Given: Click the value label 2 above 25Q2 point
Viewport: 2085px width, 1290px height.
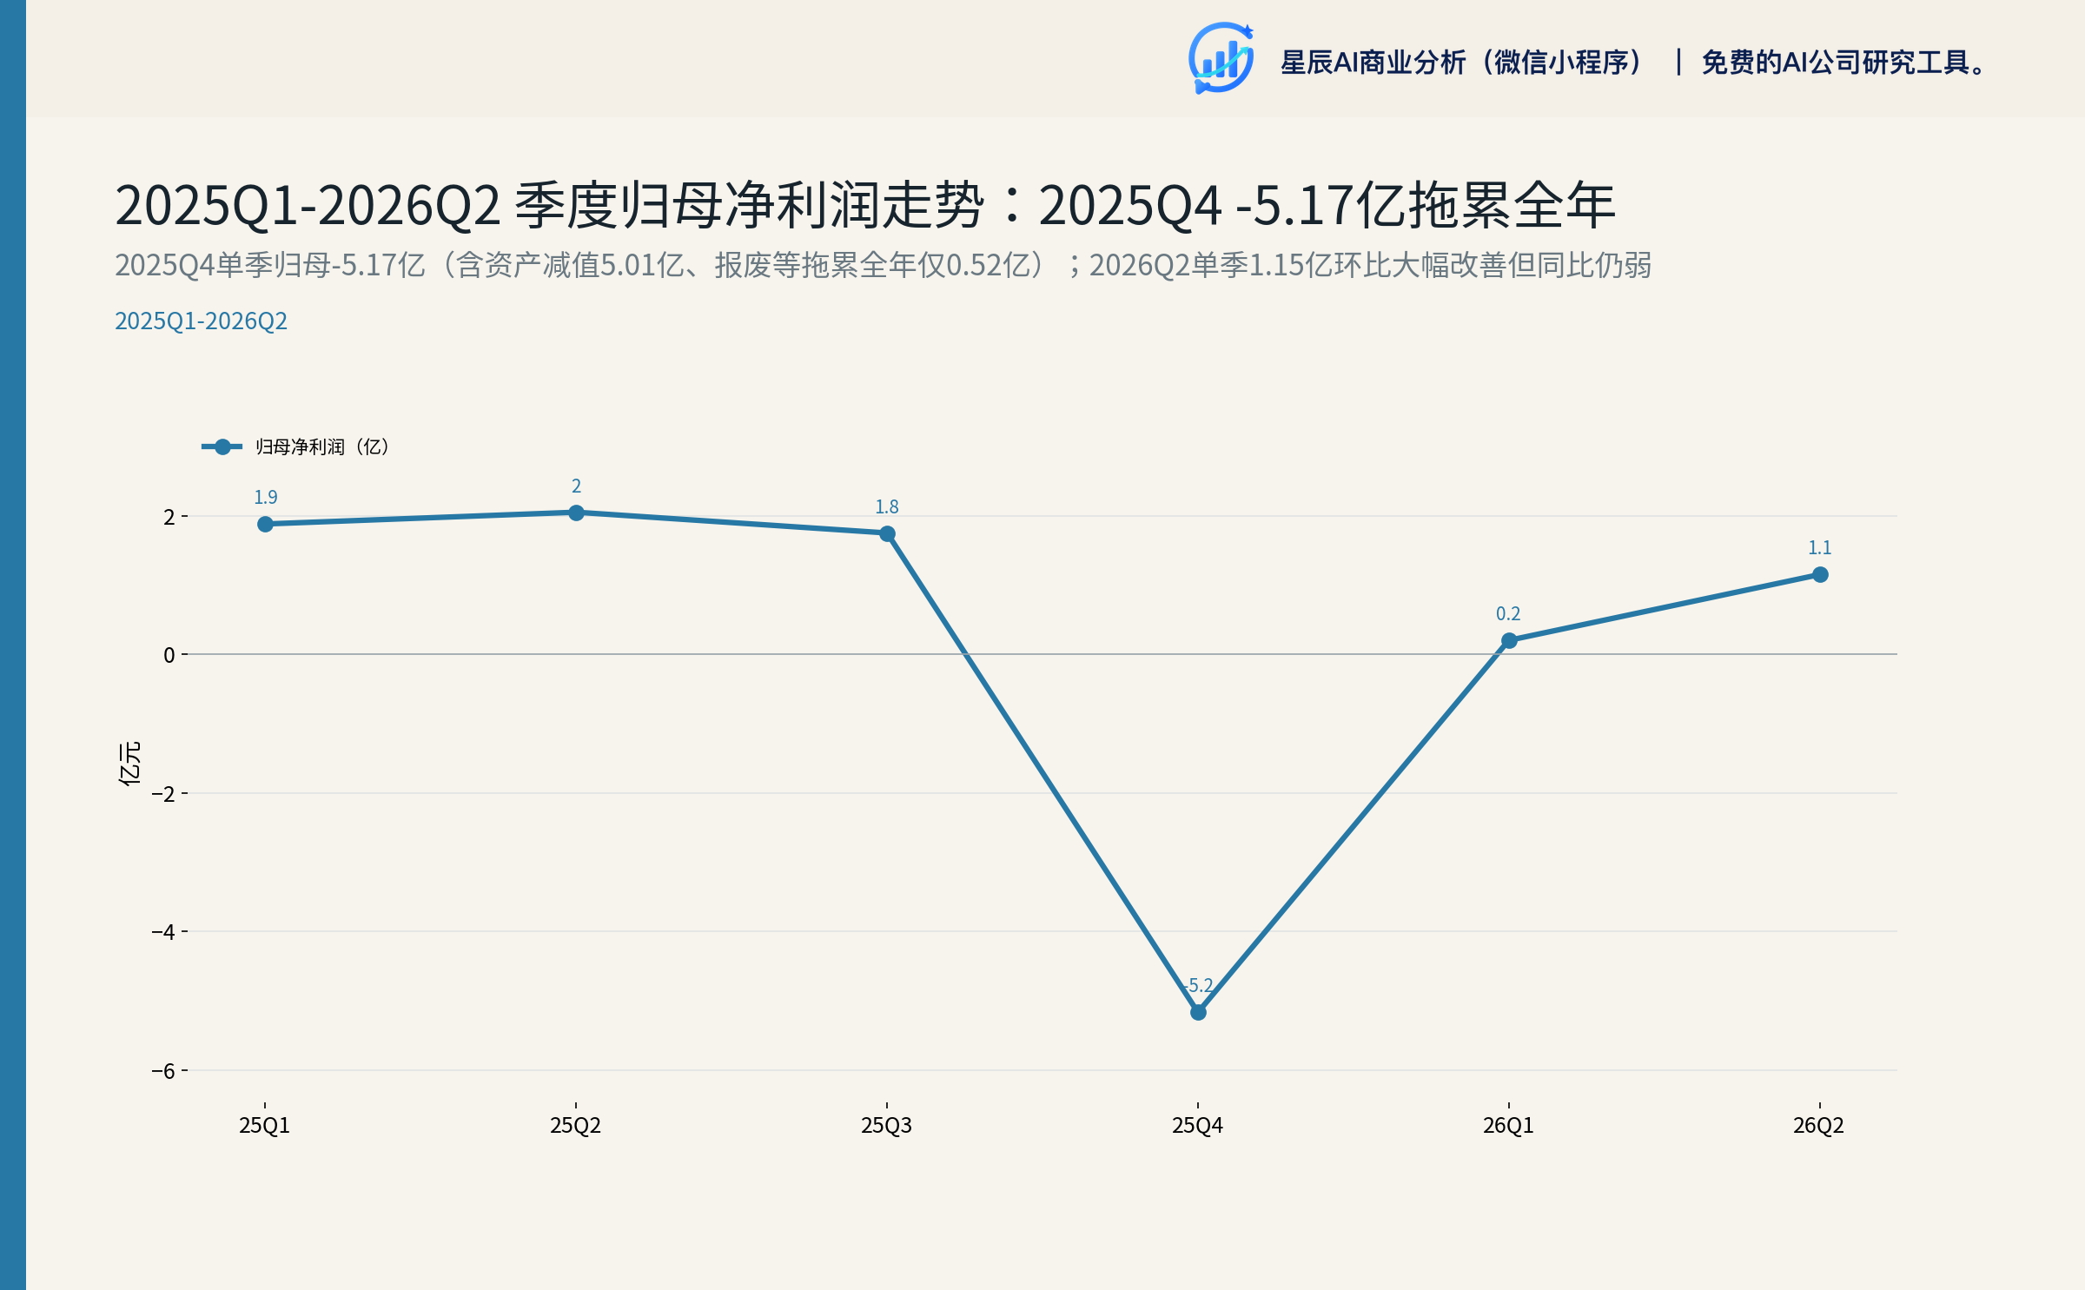Looking at the screenshot, I should (576, 486).
